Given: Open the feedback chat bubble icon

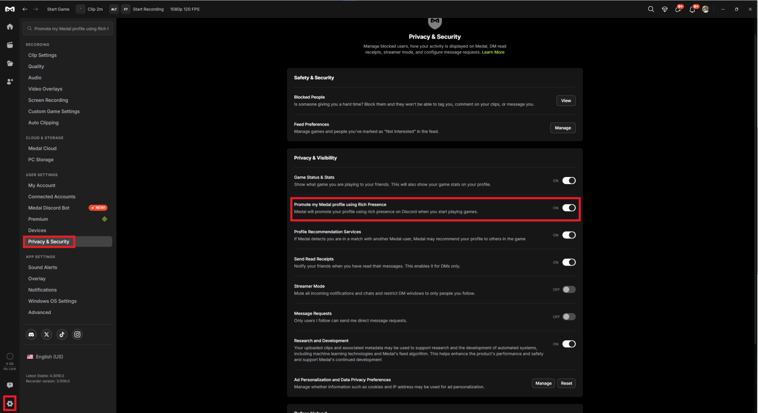Looking at the screenshot, I should pyautogui.click(x=10, y=385).
